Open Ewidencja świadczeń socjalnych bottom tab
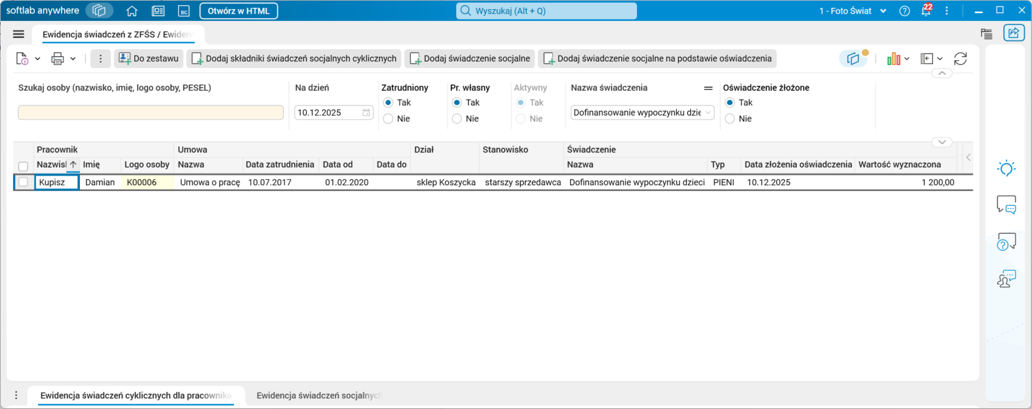 tap(318, 395)
